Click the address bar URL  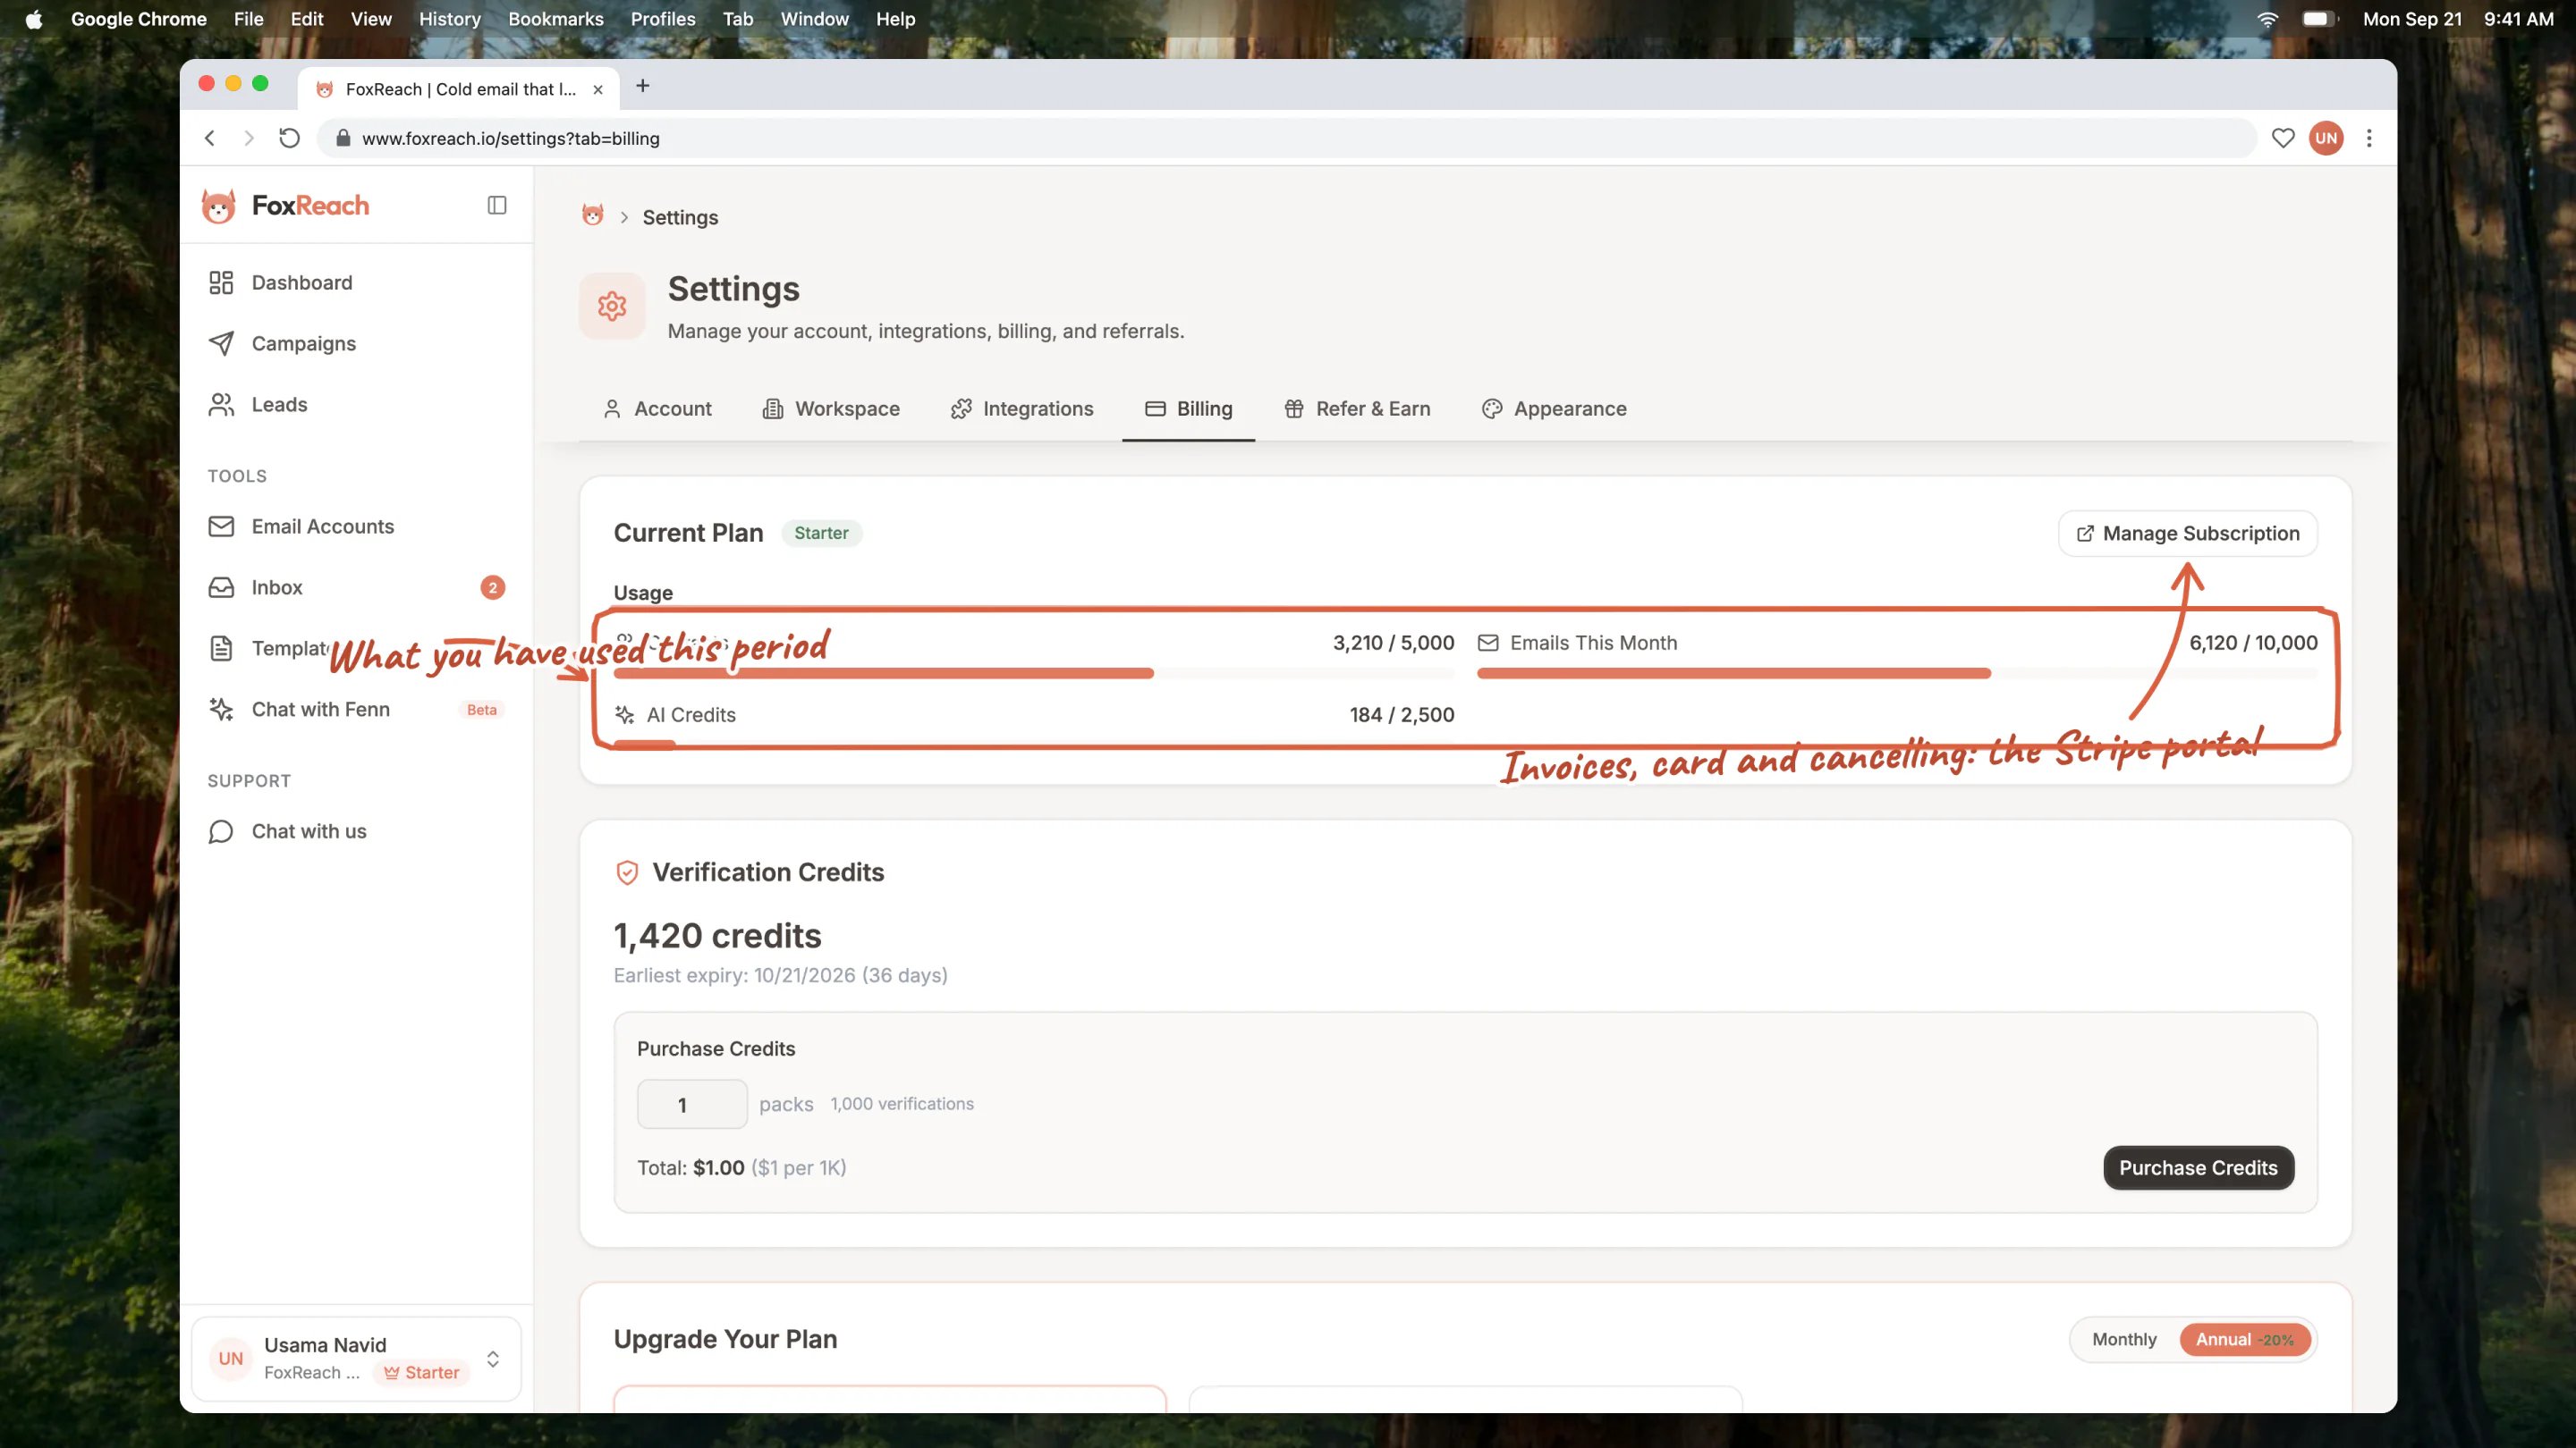click(x=510, y=138)
